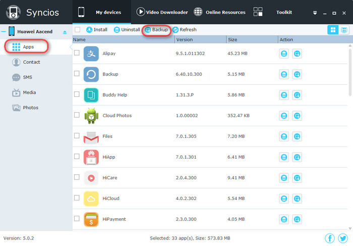This screenshot has height=246, width=353.
Task: Open the Twitter page icon
Action: pos(343,238)
